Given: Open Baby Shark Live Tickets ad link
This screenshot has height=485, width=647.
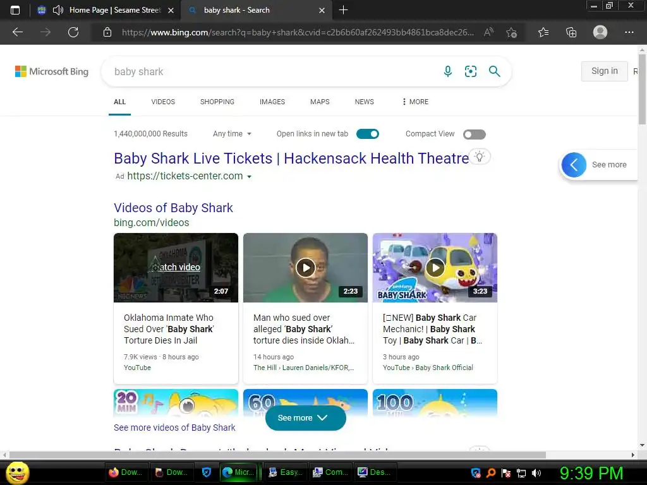Looking at the screenshot, I should point(291,159).
